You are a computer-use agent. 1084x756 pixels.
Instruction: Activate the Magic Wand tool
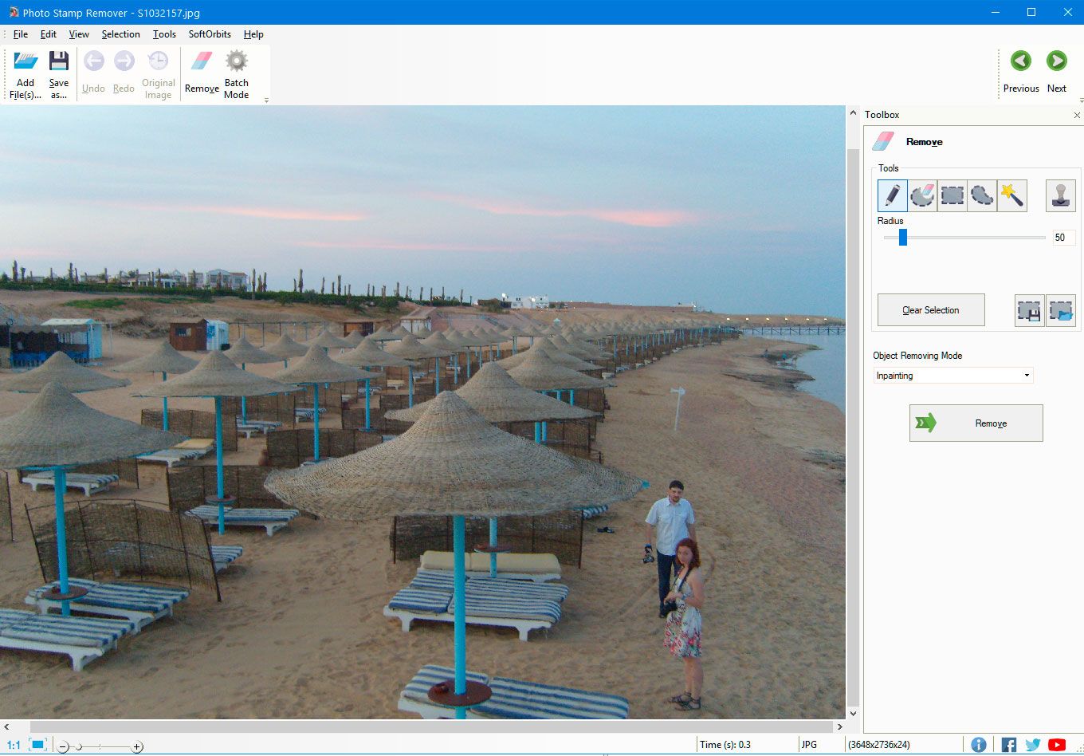tap(1011, 195)
